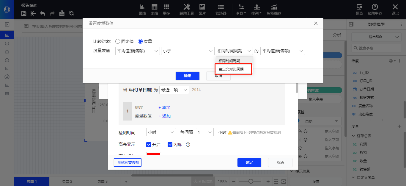
Task: Uncheck the 闪烁 blink checkbox
Action: (x=170, y=145)
